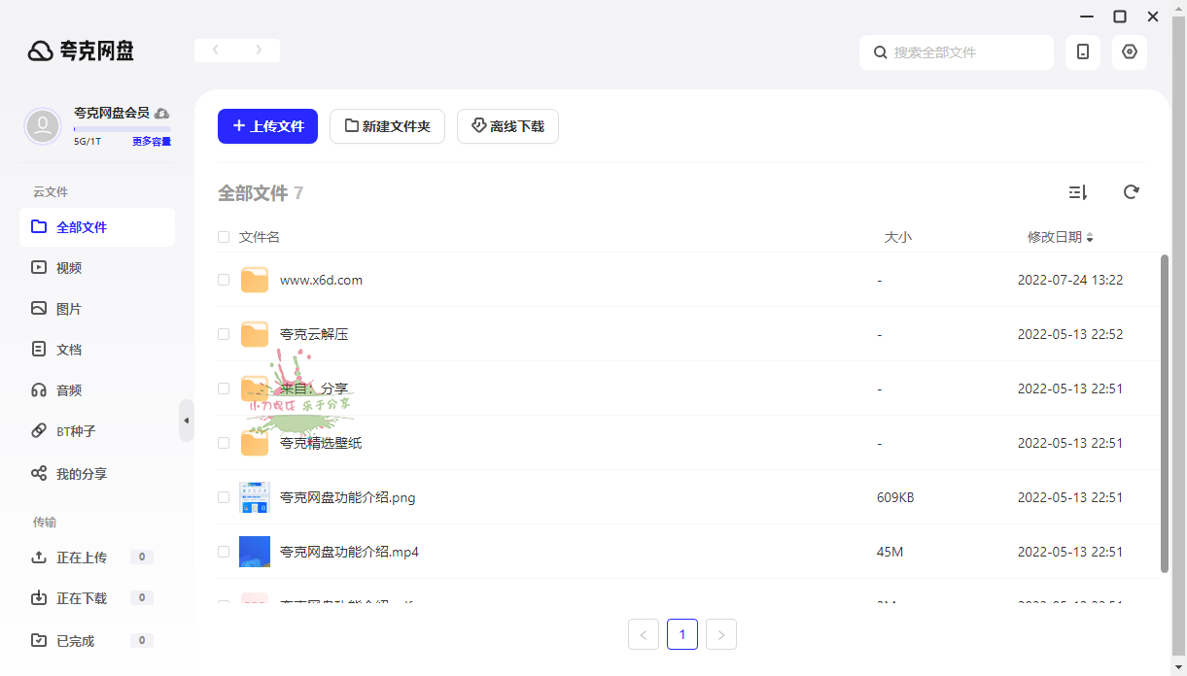This screenshot has width=1187, height=676.
Task: Click the 更多容量 link
Action: [152, 142]
